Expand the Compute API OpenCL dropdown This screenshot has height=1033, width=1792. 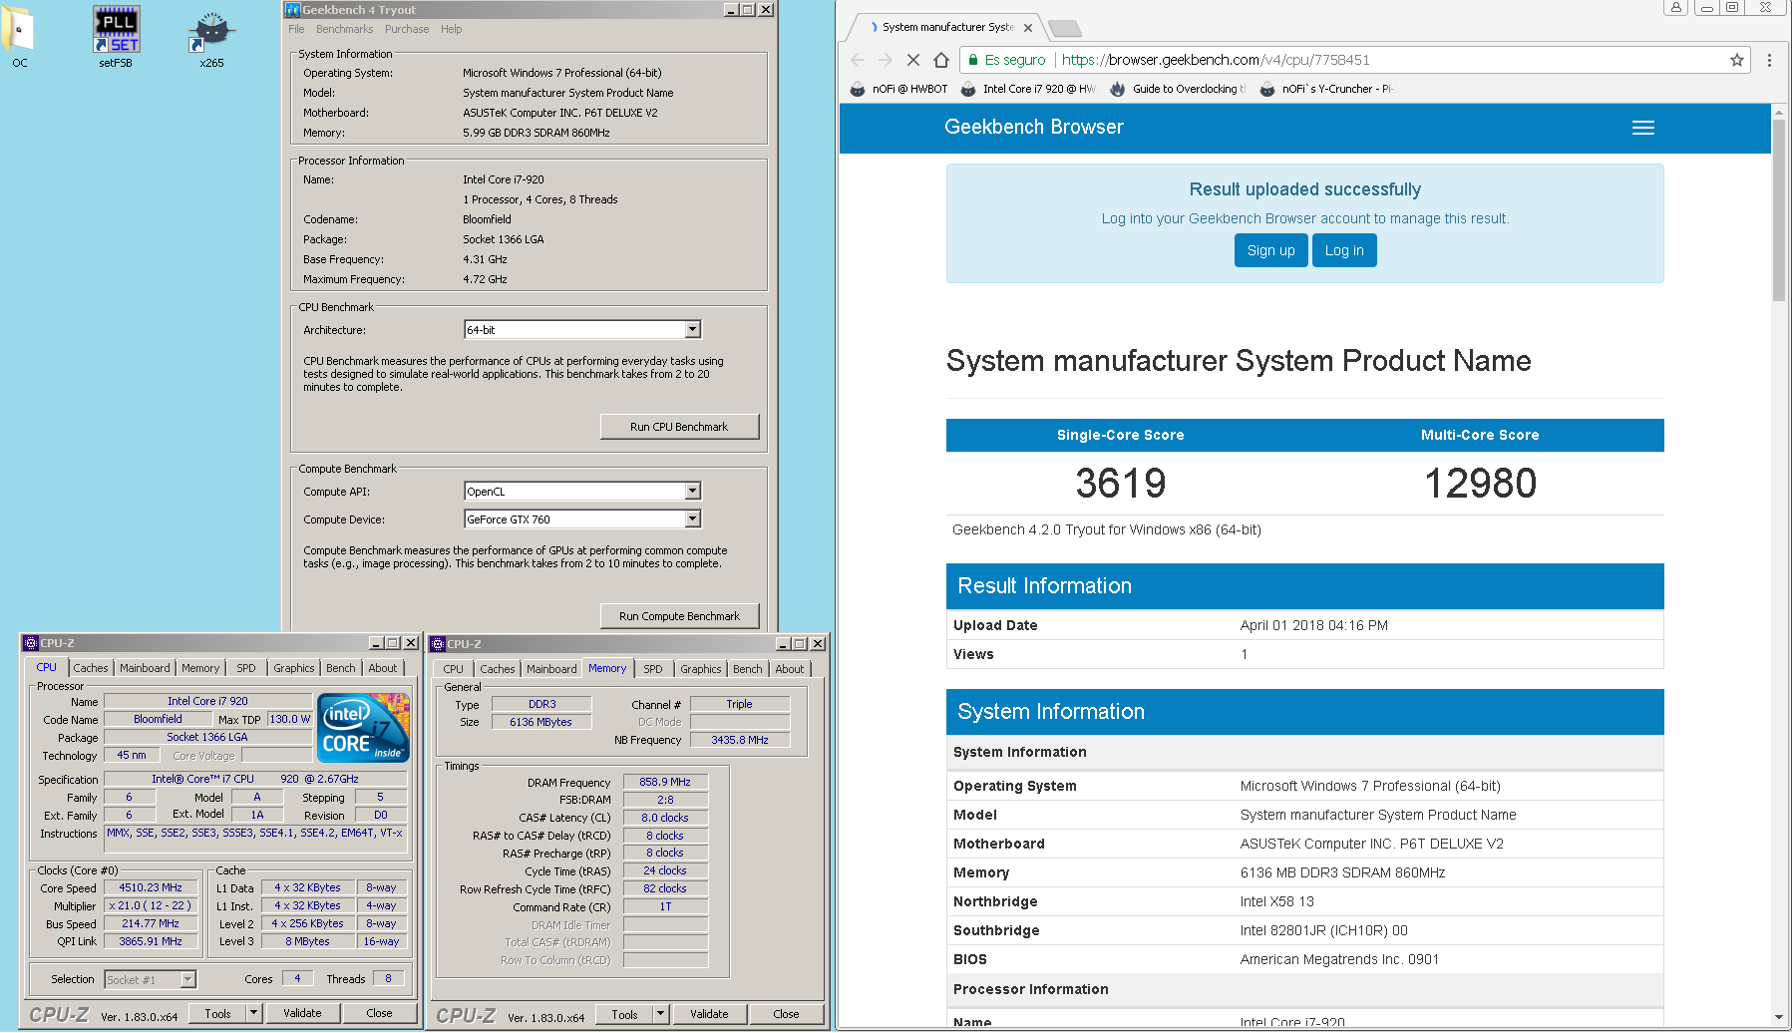[693, 492]
